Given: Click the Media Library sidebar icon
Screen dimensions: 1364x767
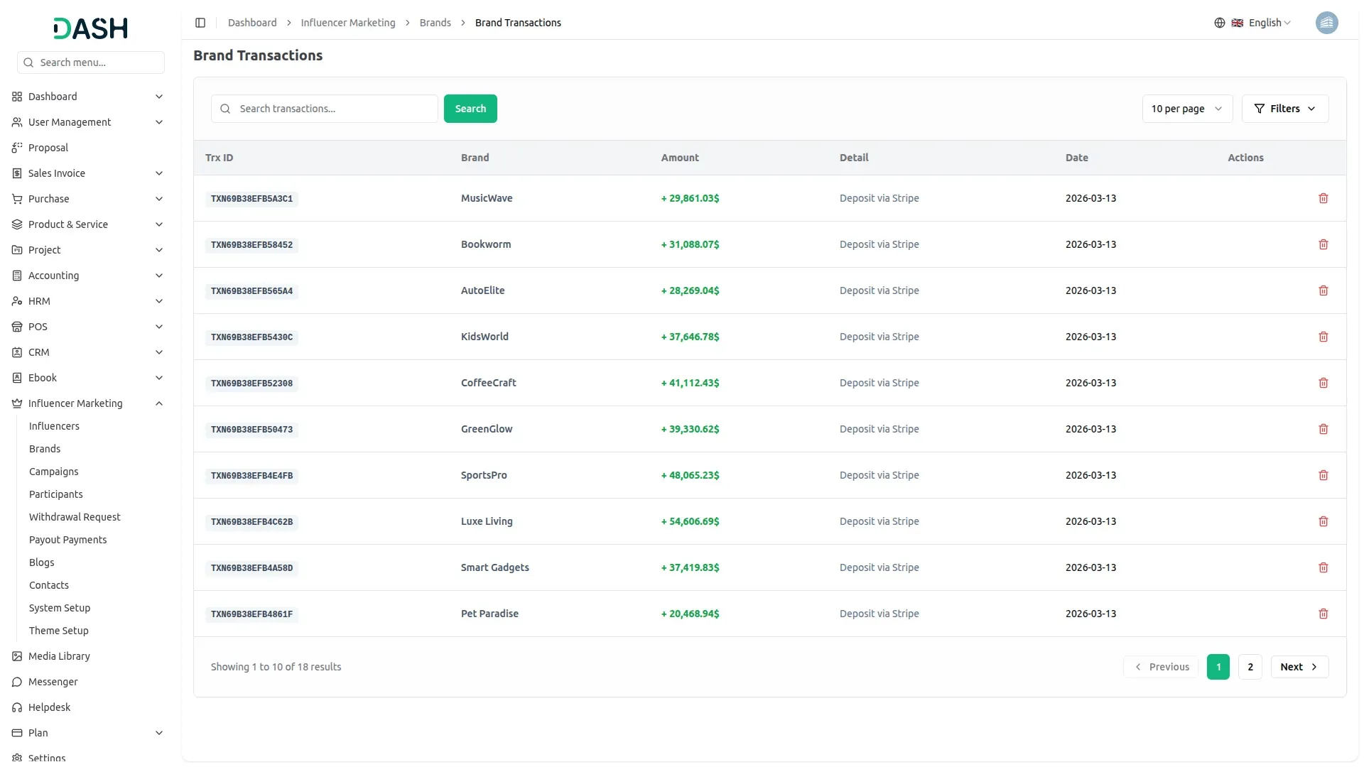Looking at the screenshot, I should coord(17,656).
